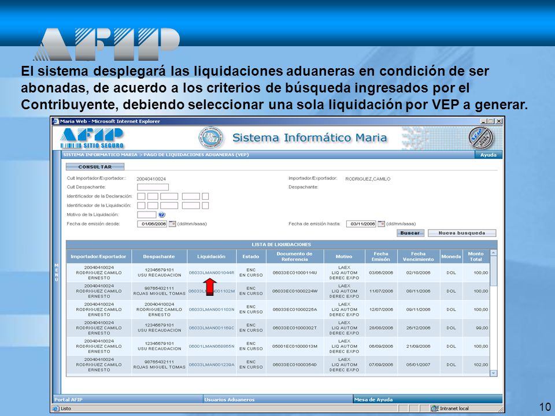
Task: Click the round Sistema Informático Maria emblem
Action: click(x=211, y=138)
